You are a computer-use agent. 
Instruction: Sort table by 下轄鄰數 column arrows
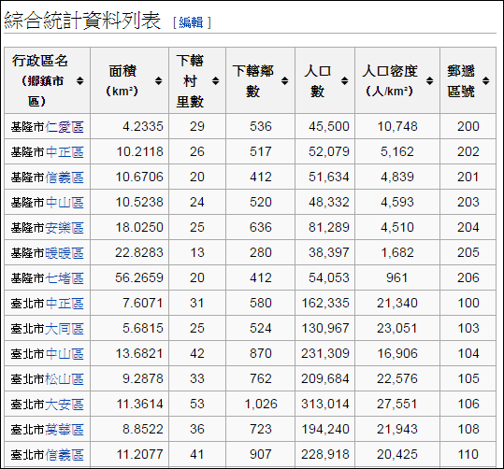(x=285, y=80)
